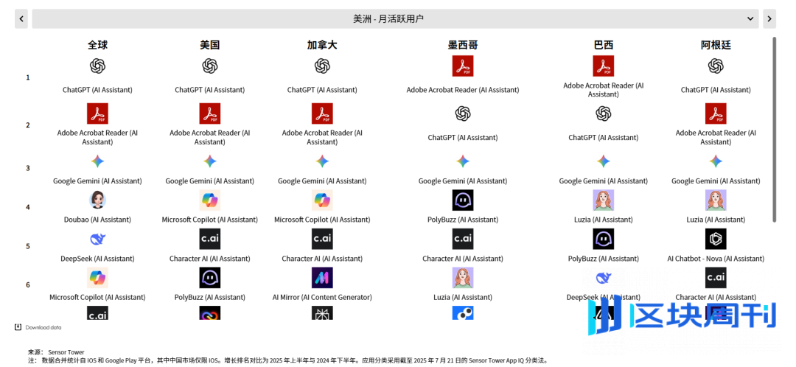Click the 加拿大 column header
The image size is (796, 367).
(322, 45)
